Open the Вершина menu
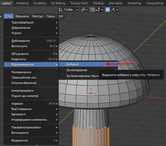Image resolution: width=166 pixels, height=146 pixels. (22, 16)
